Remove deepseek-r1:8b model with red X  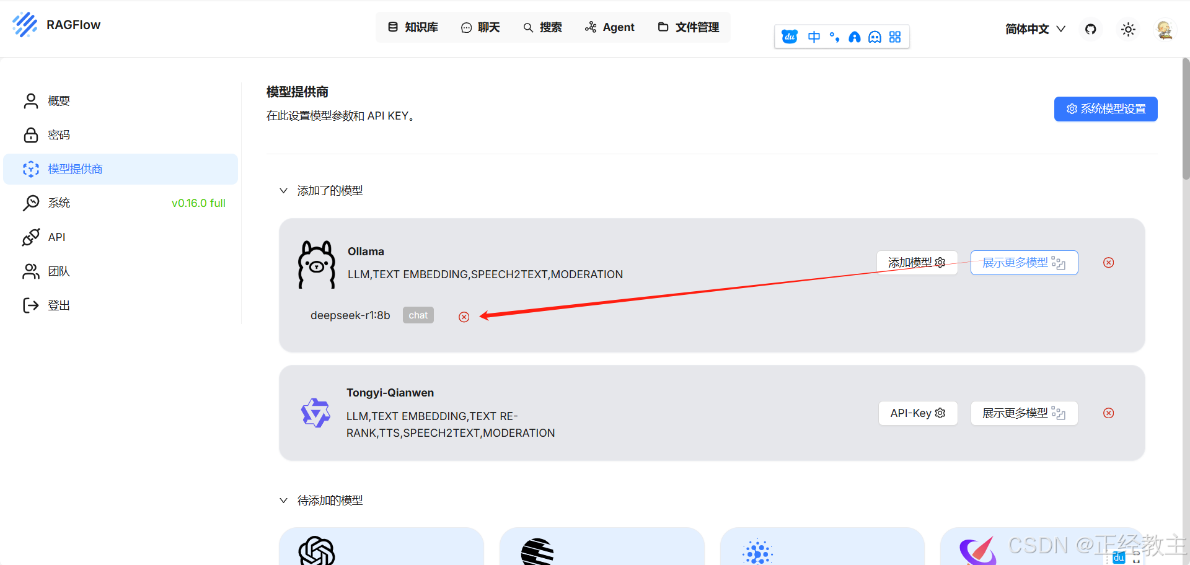coord(464,317)
